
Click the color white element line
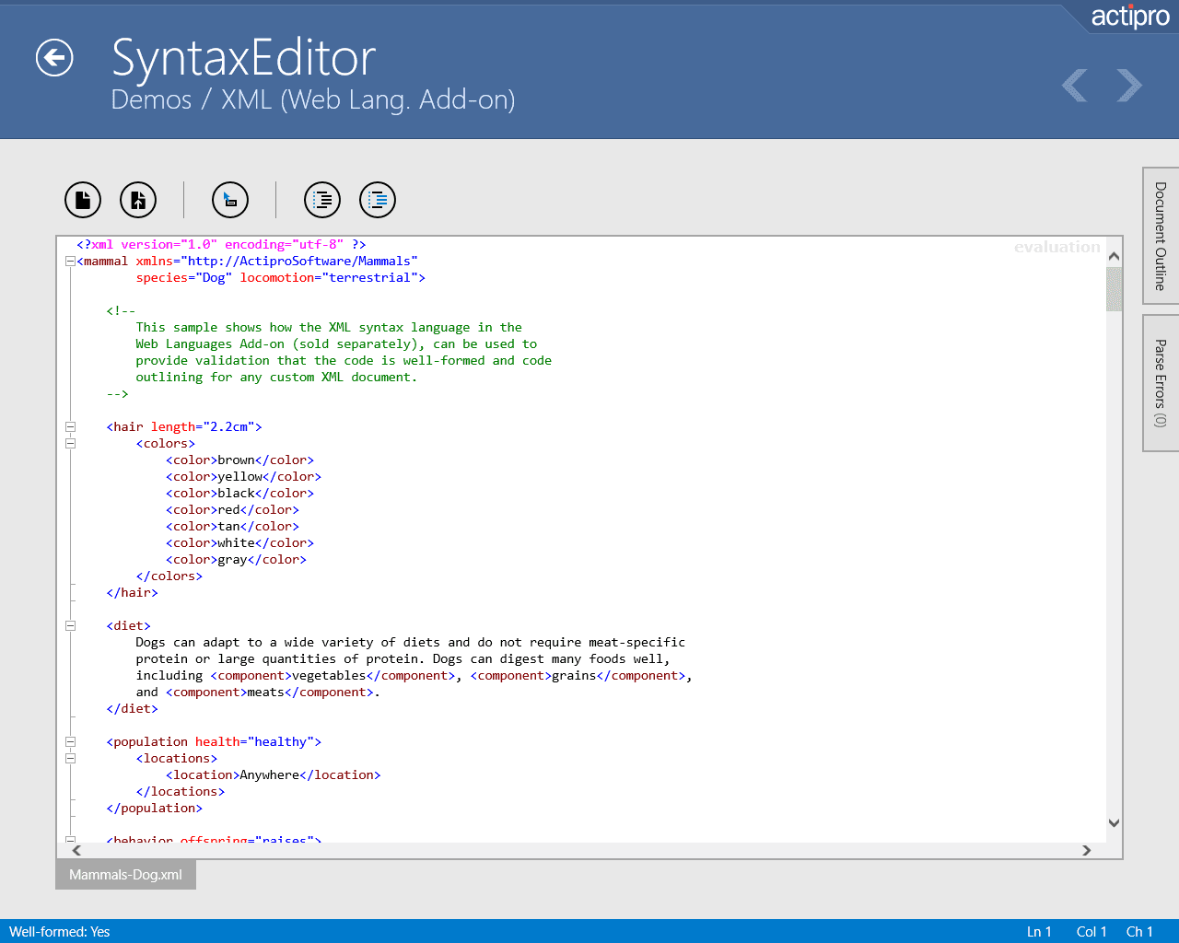tap(239, 543)
